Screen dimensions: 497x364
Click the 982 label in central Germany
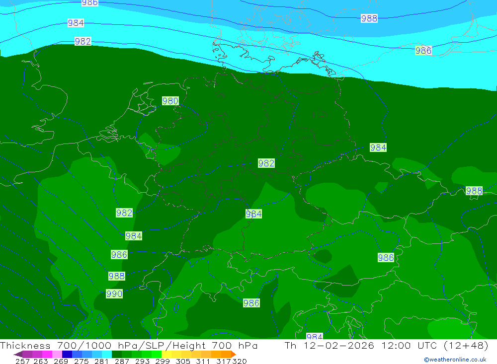point(266,163)
